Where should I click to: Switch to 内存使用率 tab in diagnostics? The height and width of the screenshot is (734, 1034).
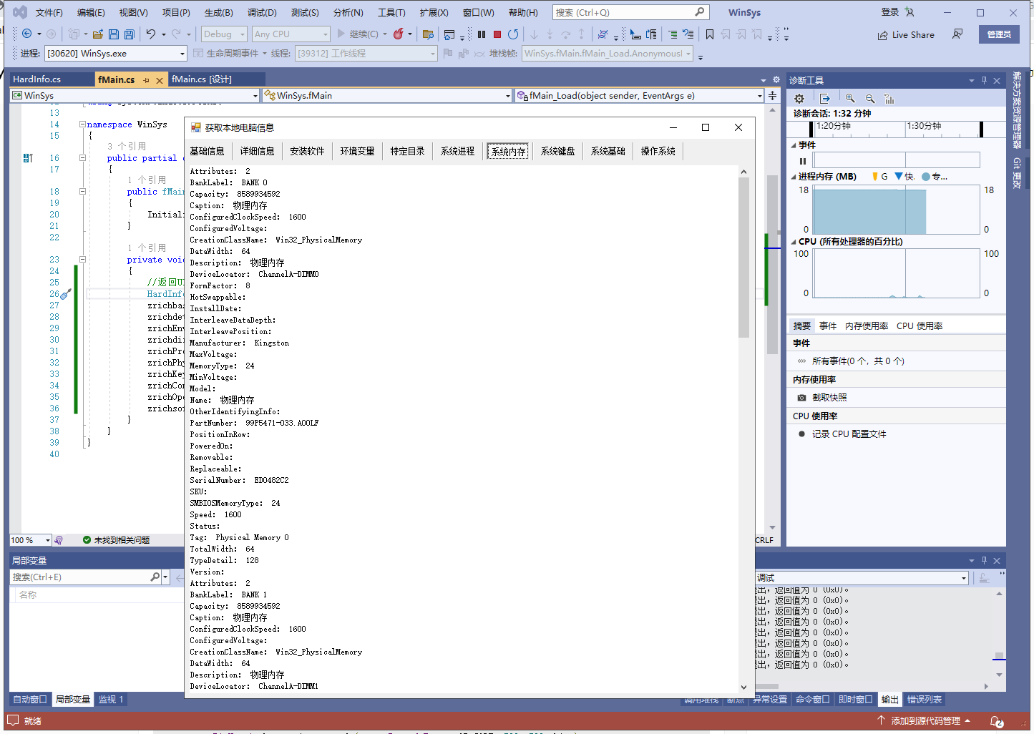[867, 326]
